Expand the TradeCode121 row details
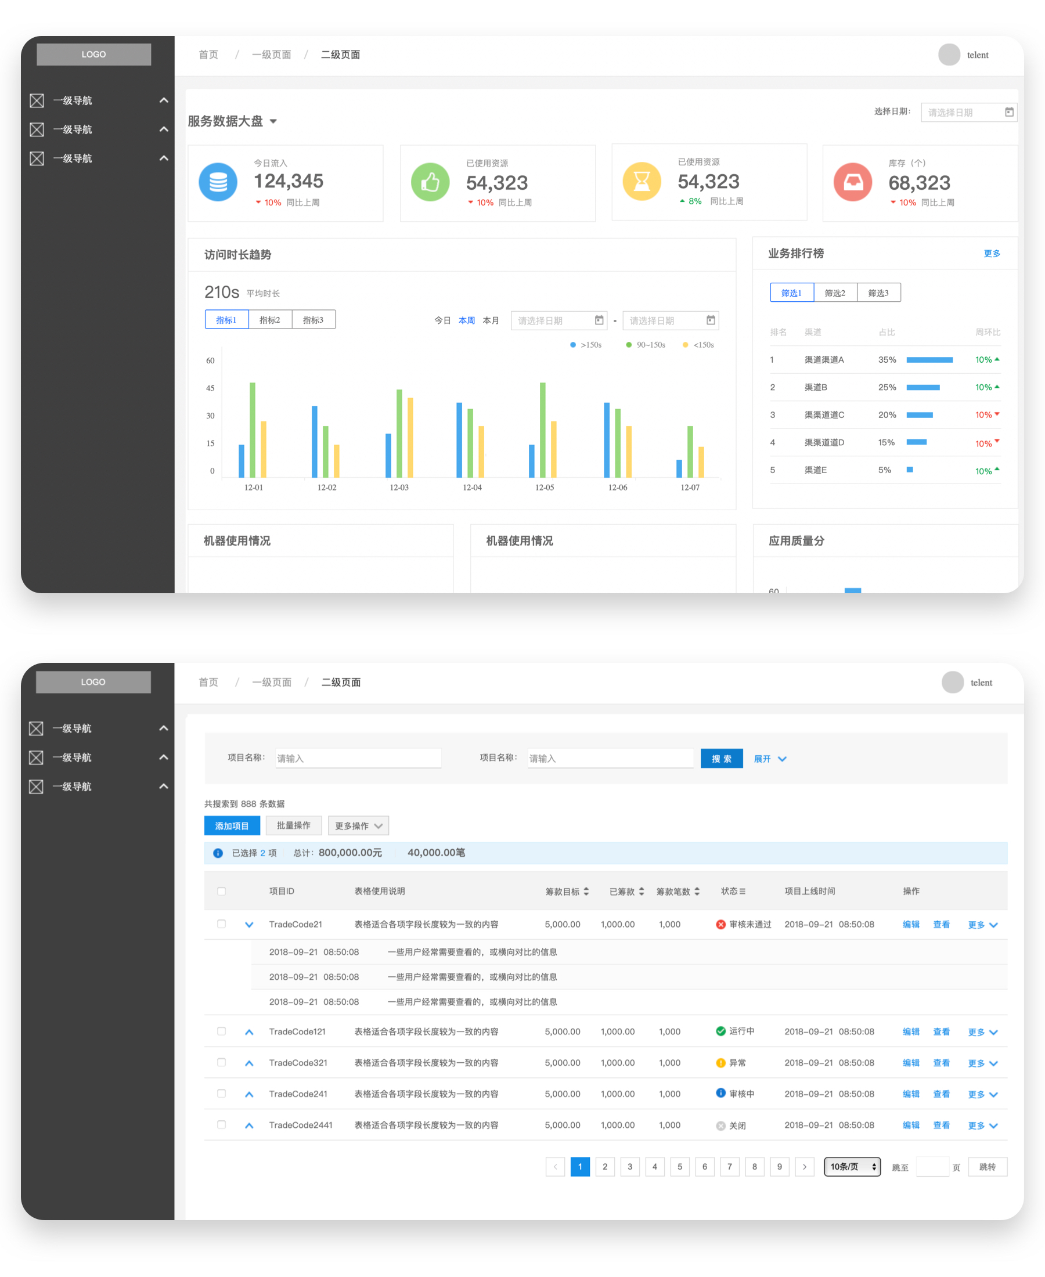This screenshot has width=1045, height=1277. (x=249, y=1032)
